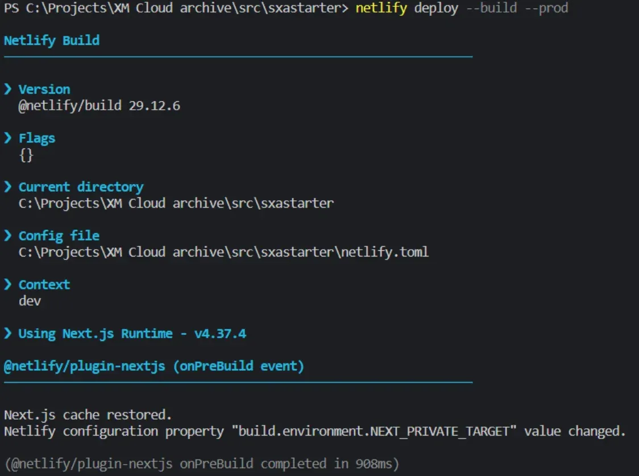Viewport: 639px width, 476px height.
Task: Click the '{}' flags value
Action: coord(26,155)
